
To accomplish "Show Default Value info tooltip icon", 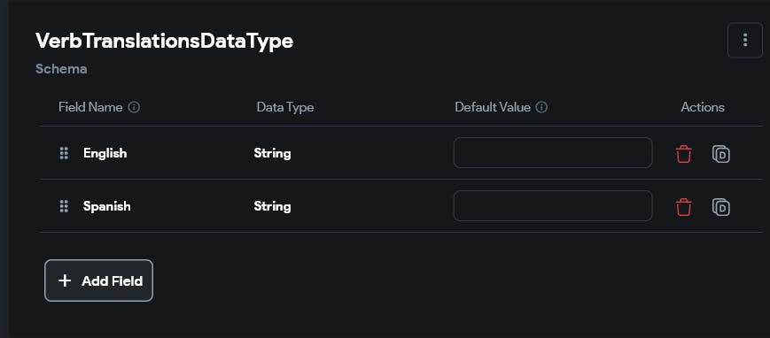I will (x=541, y=107).
